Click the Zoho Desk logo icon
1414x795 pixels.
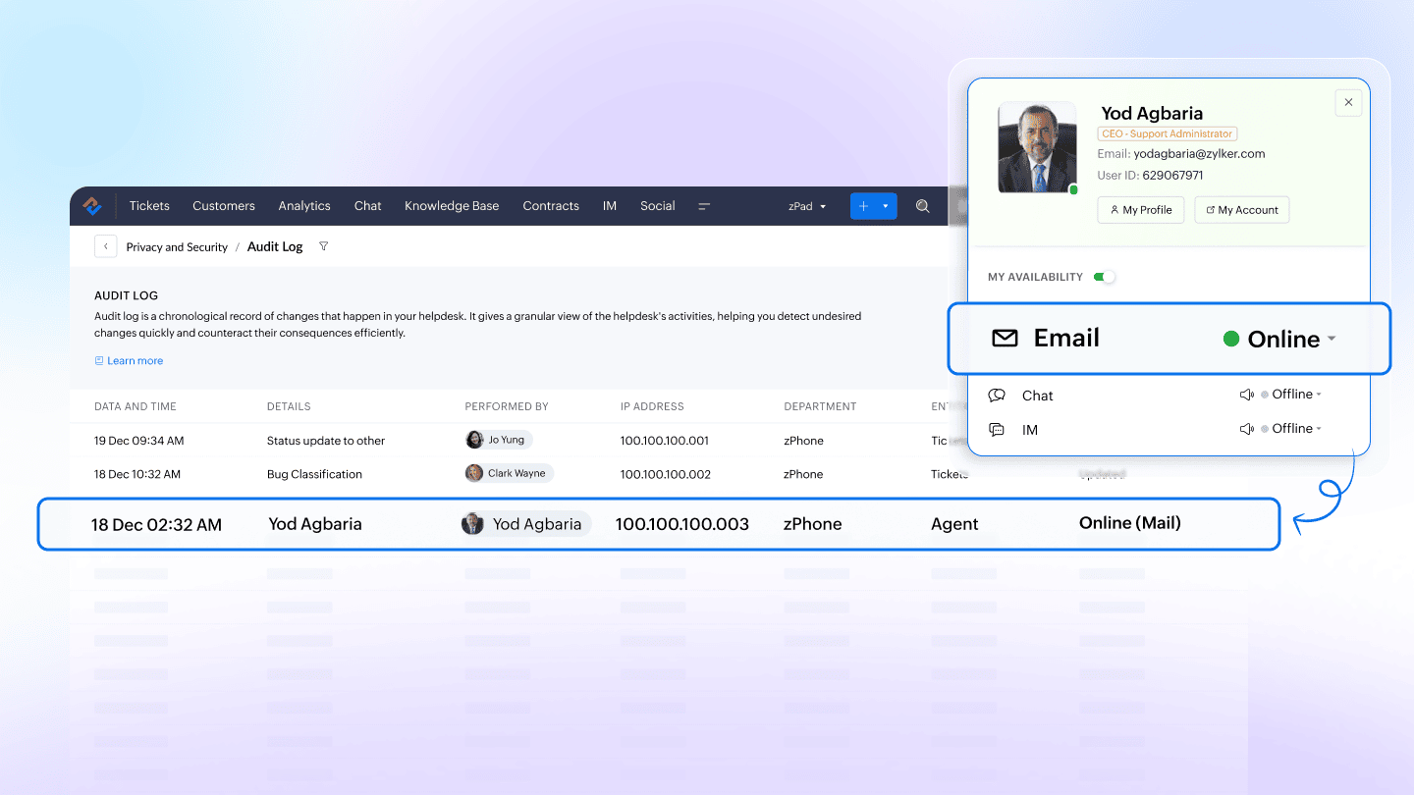92,206
